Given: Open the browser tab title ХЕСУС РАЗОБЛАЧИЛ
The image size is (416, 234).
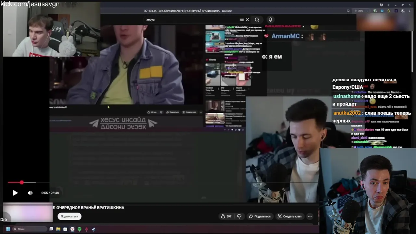Looking at the screenshot, I should [x=188, y=11].
